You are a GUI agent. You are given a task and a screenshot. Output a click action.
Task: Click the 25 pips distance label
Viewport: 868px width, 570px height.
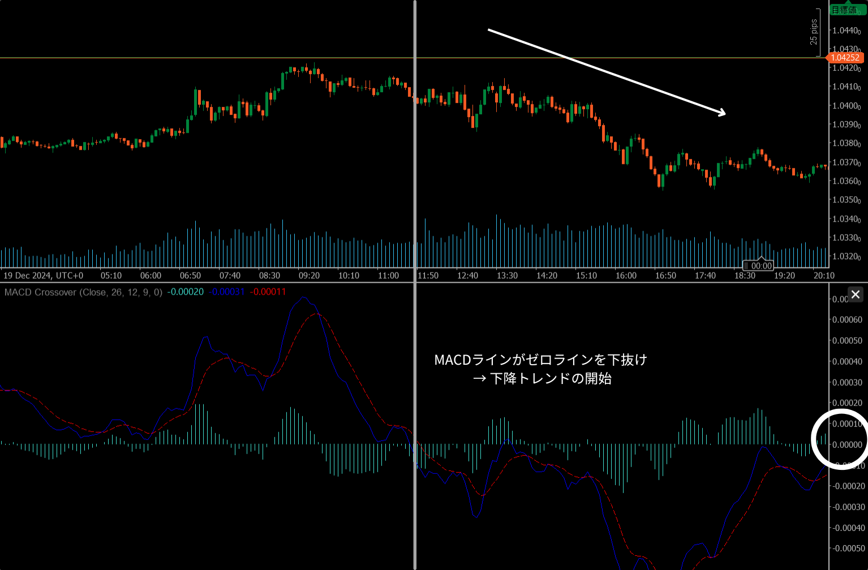click(x=814, y=32)
